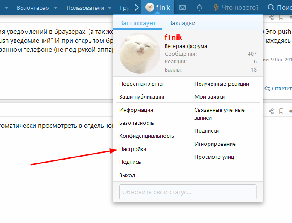Viewport: 292px width, 223px height.
Task: Switch to the Закладки tab
Action: pos(182,23)
